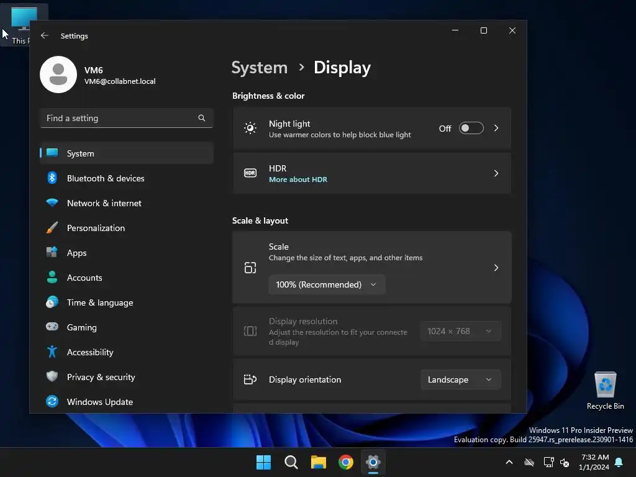Click the Personalization paintbrush icon
This screenshot has height=477, width=636.
coord(52,227)
